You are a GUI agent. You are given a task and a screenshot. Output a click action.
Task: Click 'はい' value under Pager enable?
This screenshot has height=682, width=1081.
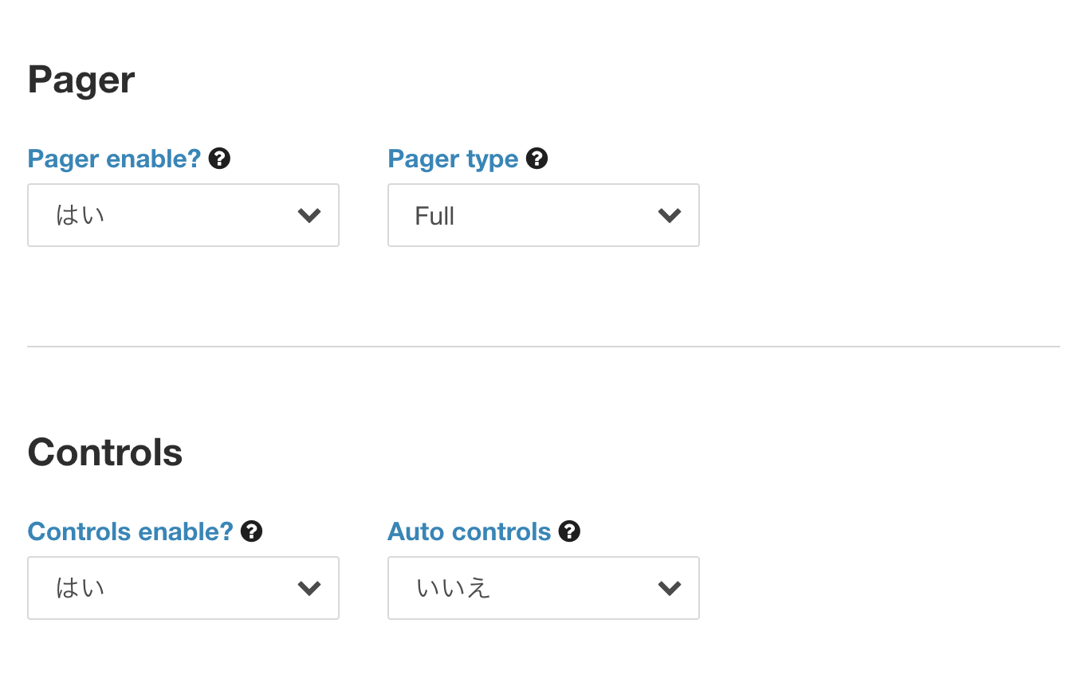pos(80,215)
